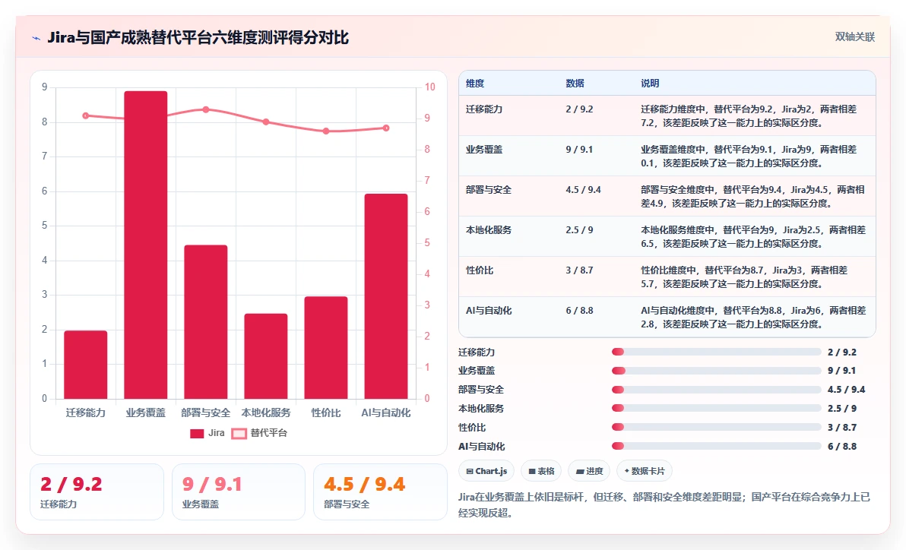The image size is (906, 550).
Task: Click the 6 / 8.8 value beside the progress bar
Action: [842, 447]
